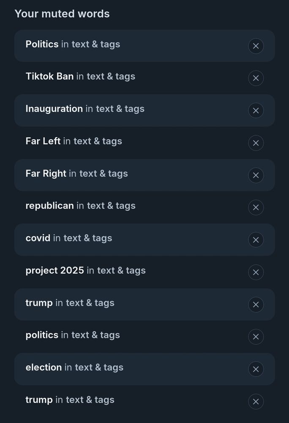Remove the trump entry below project 2025
This screenshot has height=423, width=289.
click(x=256, y=305)
